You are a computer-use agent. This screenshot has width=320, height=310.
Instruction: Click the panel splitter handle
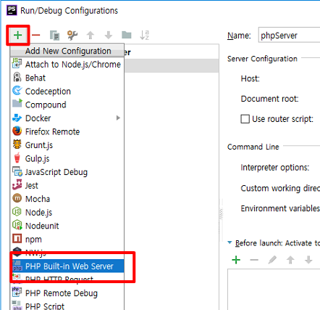[221, 214]
